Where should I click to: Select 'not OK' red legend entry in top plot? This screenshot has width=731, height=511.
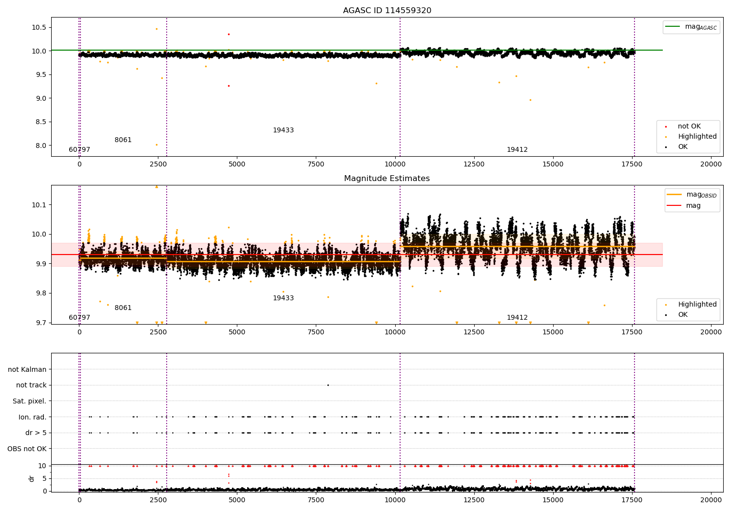click(x=689, y=127)
